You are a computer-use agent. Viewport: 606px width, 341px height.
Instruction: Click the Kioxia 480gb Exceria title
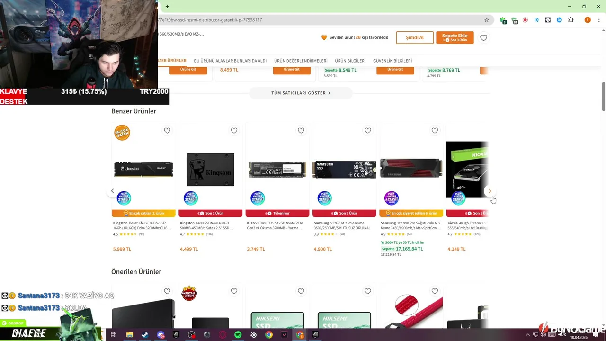click(467, 225)
